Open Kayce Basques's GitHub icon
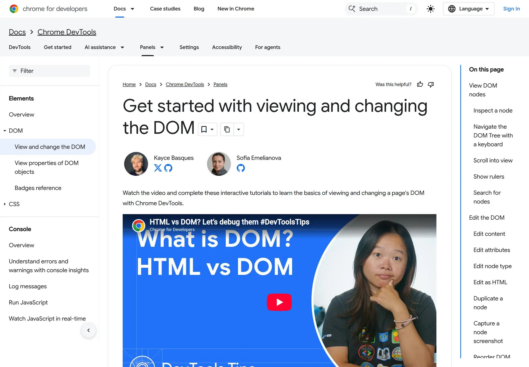The width and height of the screenshot is (529, 367). (168, 168)
